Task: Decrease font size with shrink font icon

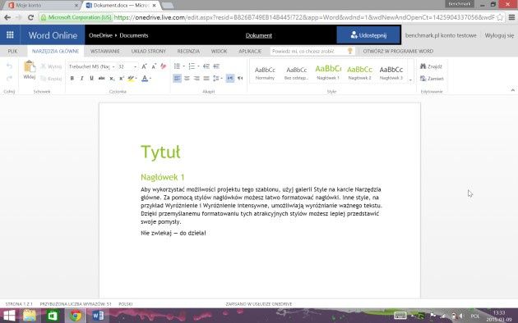Action: [x=154, y=66]
